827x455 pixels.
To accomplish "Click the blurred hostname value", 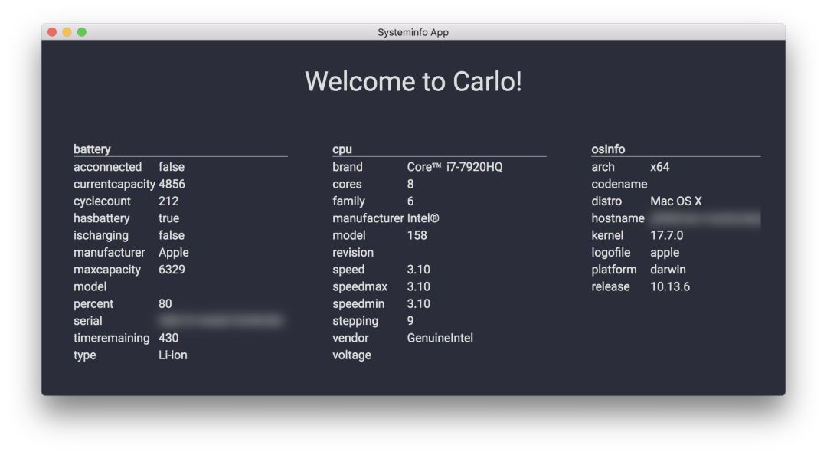I will click(705, 218).
